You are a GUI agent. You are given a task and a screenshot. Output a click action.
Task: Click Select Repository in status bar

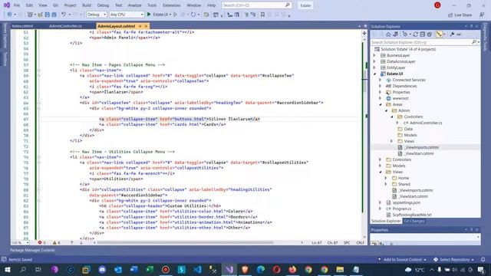click(x=453, y=259)
